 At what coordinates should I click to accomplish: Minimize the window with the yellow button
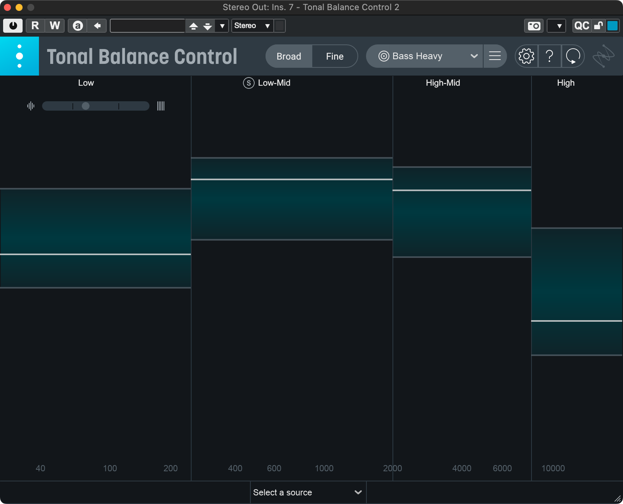pos(19,7)
